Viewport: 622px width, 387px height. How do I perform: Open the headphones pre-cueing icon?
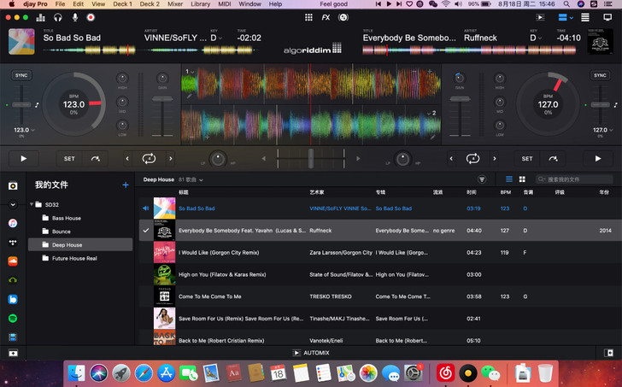pyautogui.click(x=58, y=17)
